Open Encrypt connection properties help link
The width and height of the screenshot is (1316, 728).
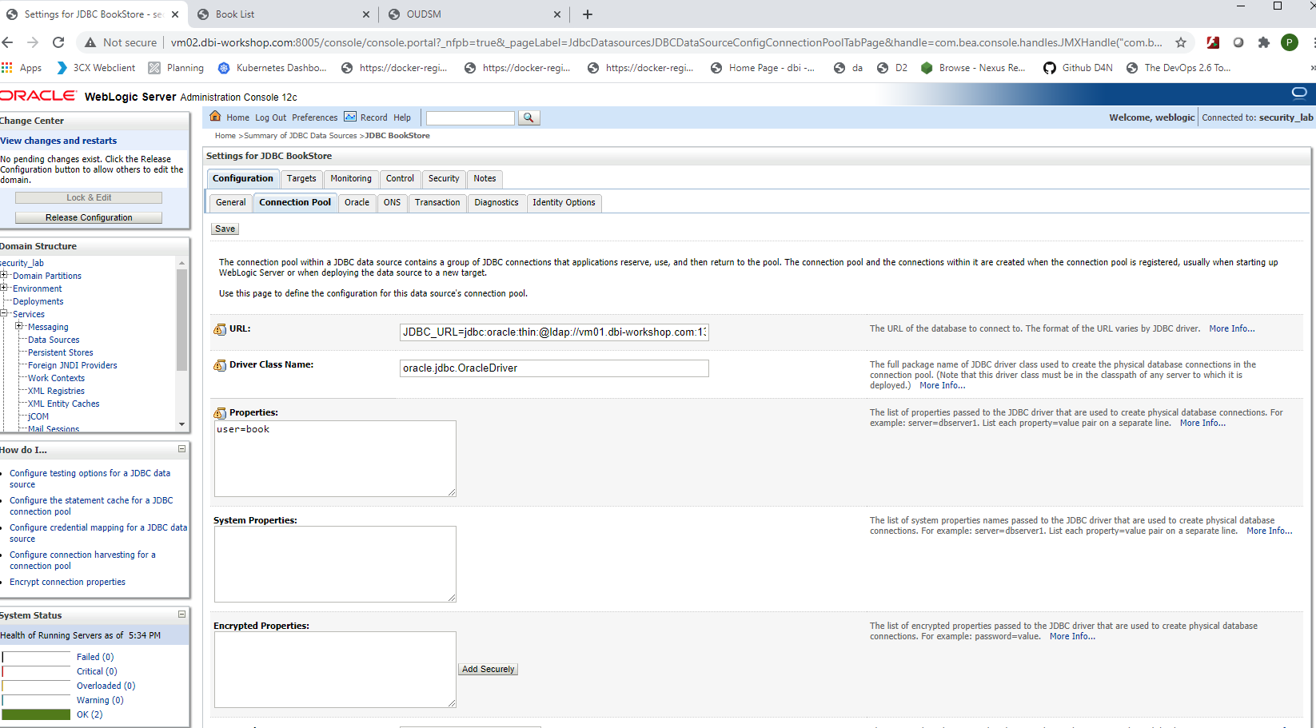click(x=67, y=582)
